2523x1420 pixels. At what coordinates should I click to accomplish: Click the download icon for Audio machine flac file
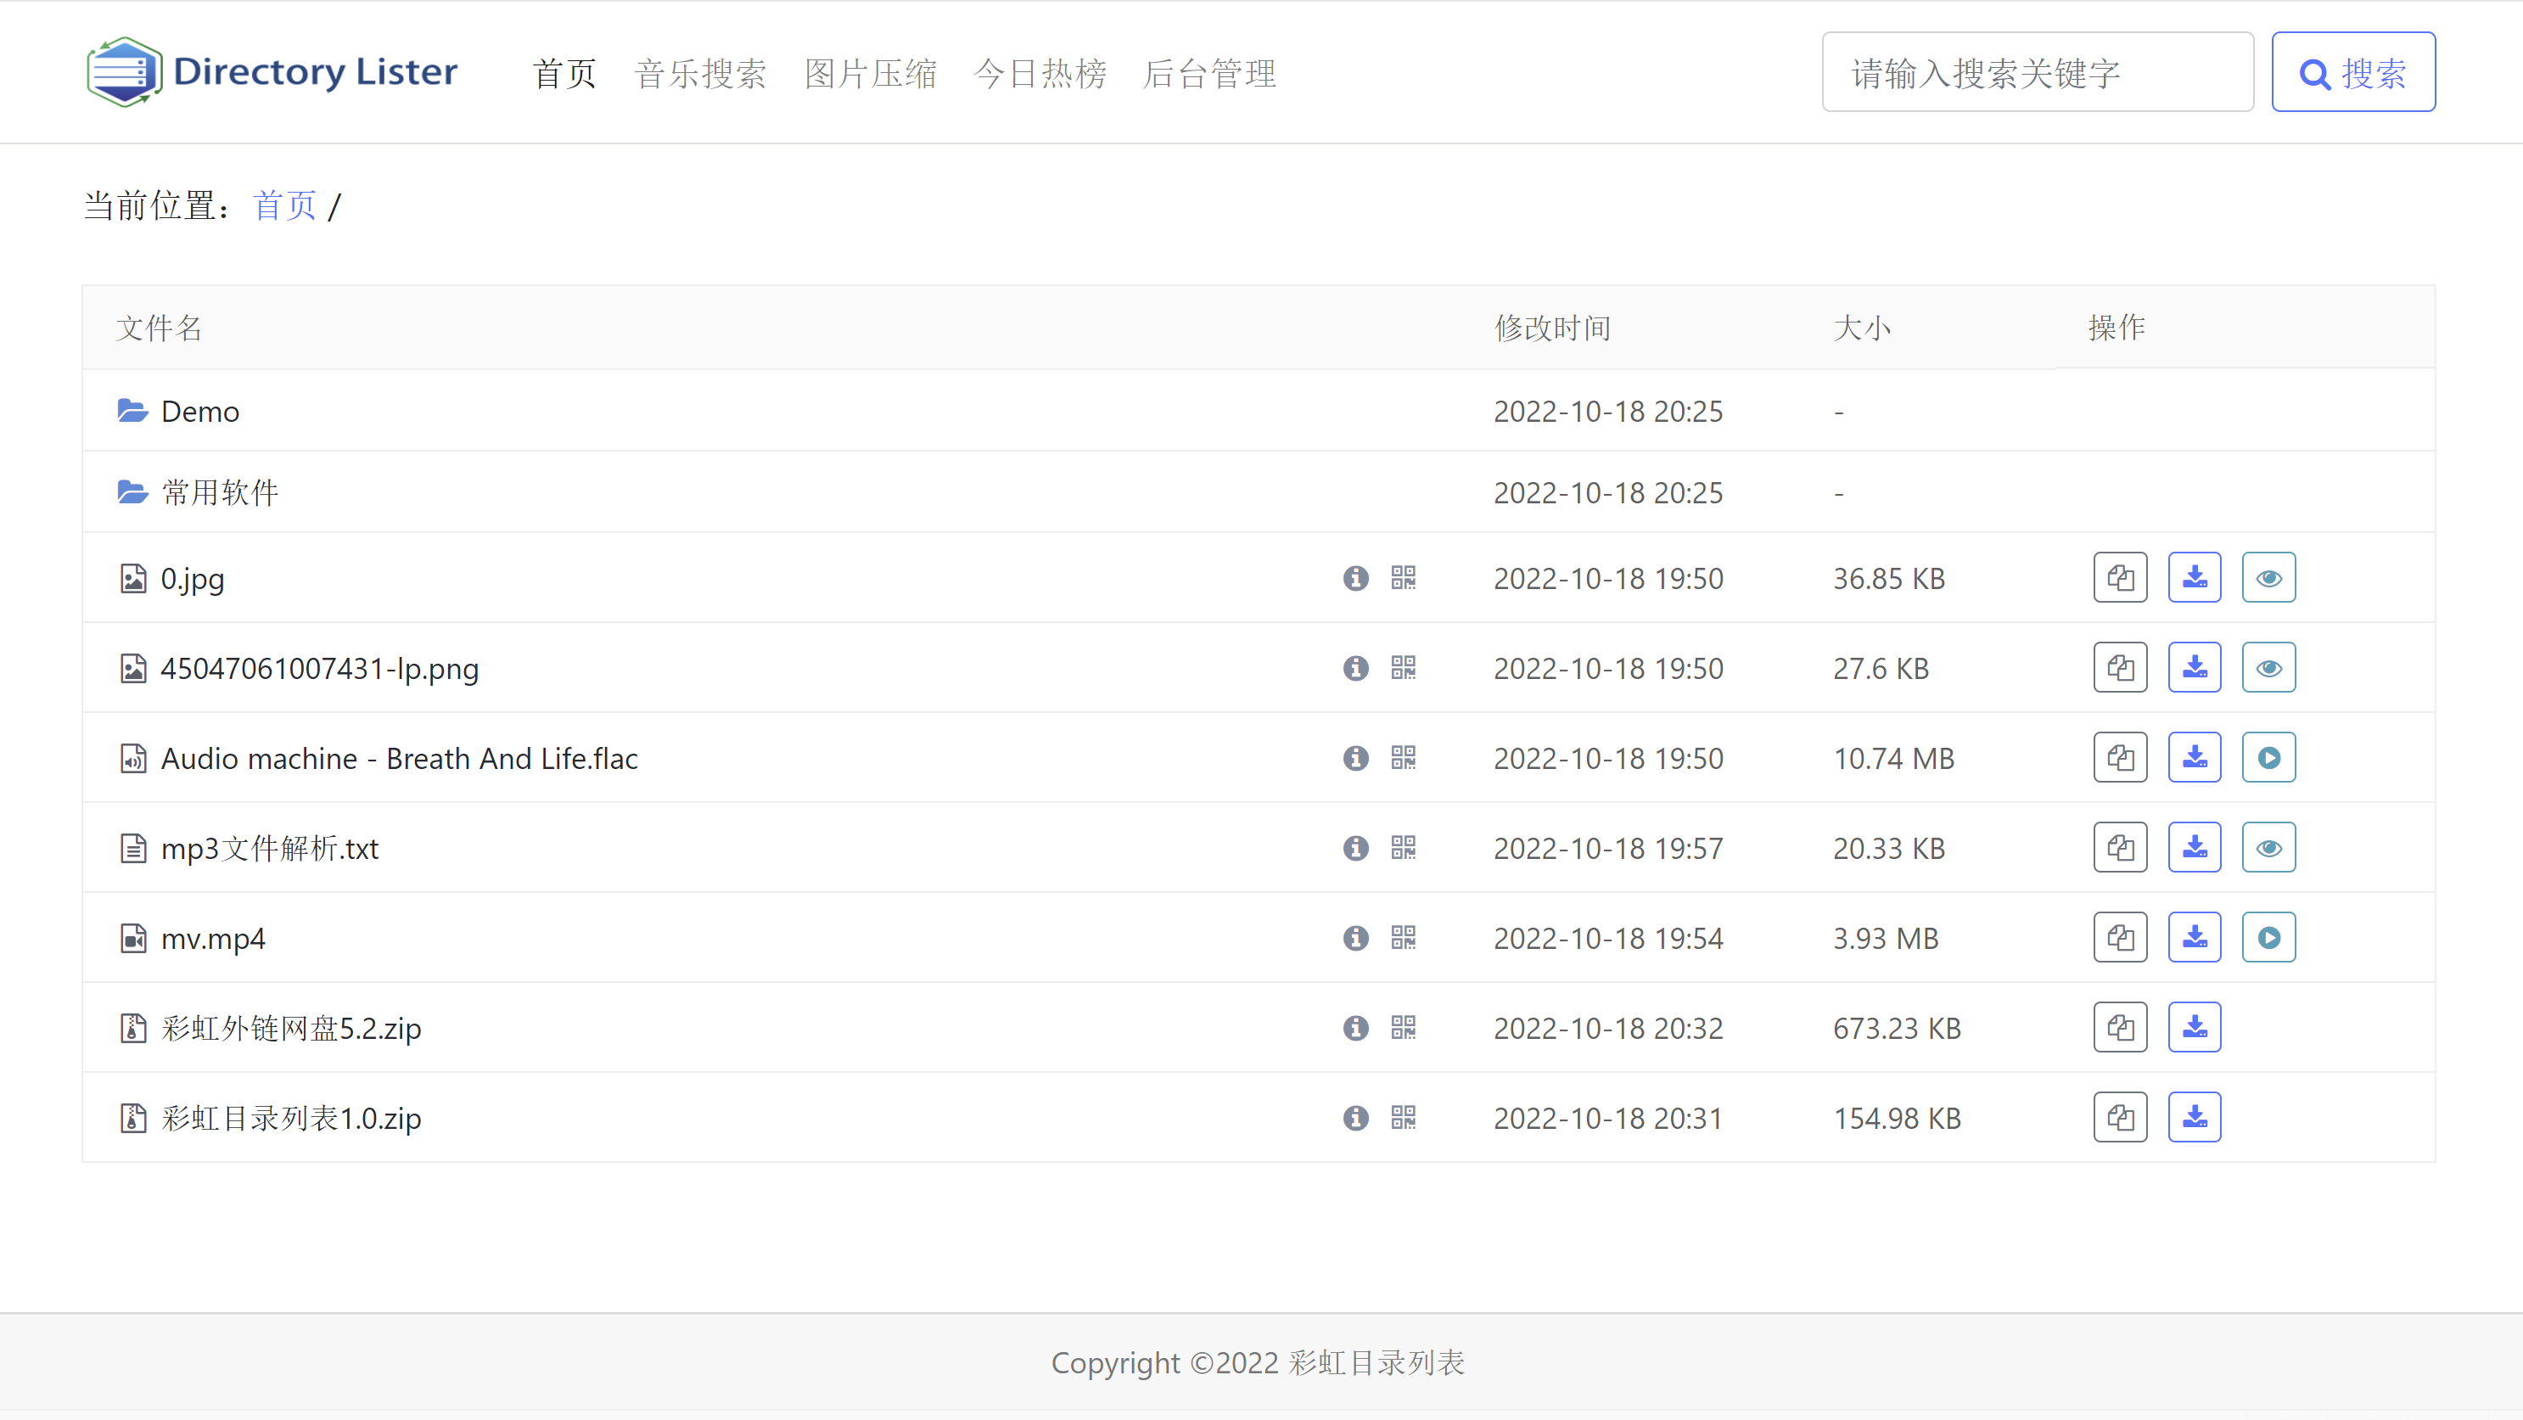[x=2194, y=758]
